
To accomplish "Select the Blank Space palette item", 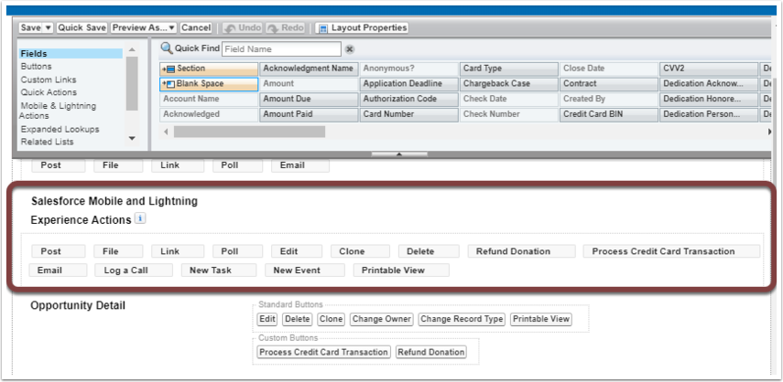I will [x=209, y=84].
